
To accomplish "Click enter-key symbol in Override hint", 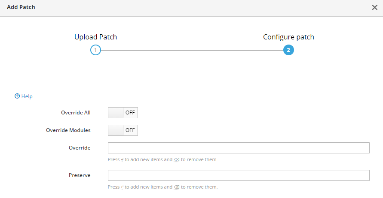I will [x=122, y=160].
